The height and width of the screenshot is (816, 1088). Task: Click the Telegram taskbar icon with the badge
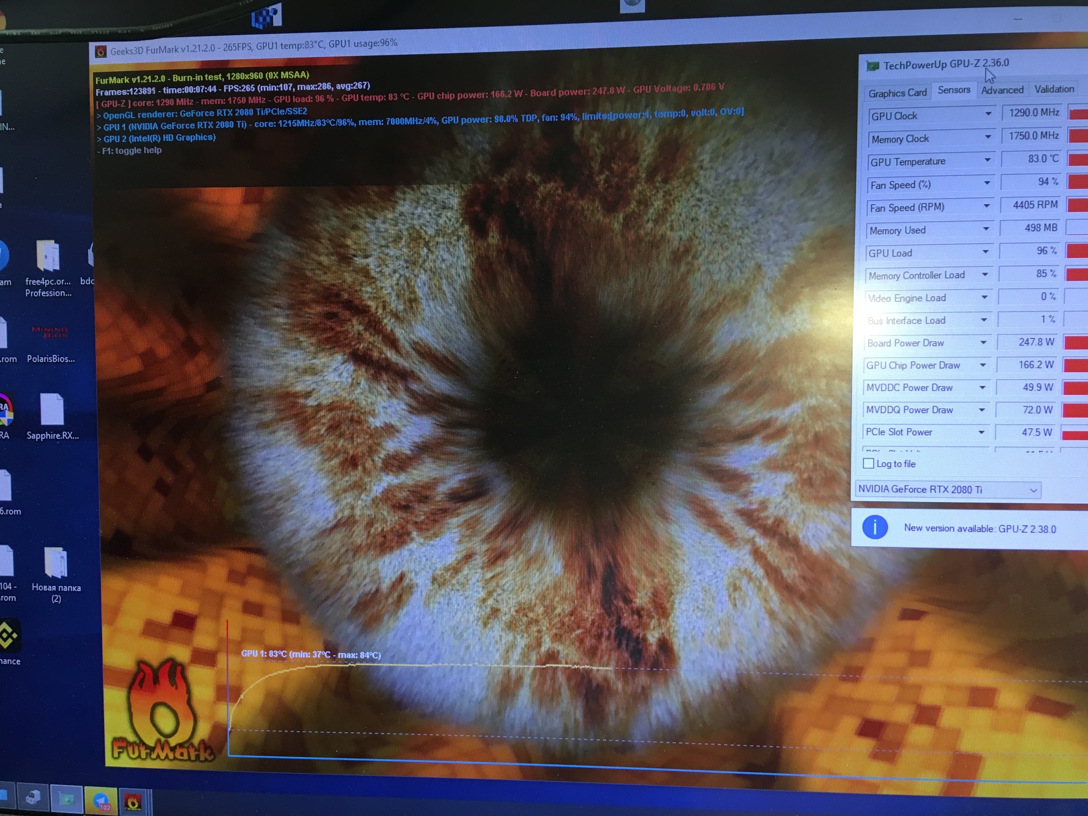(101, 801)
